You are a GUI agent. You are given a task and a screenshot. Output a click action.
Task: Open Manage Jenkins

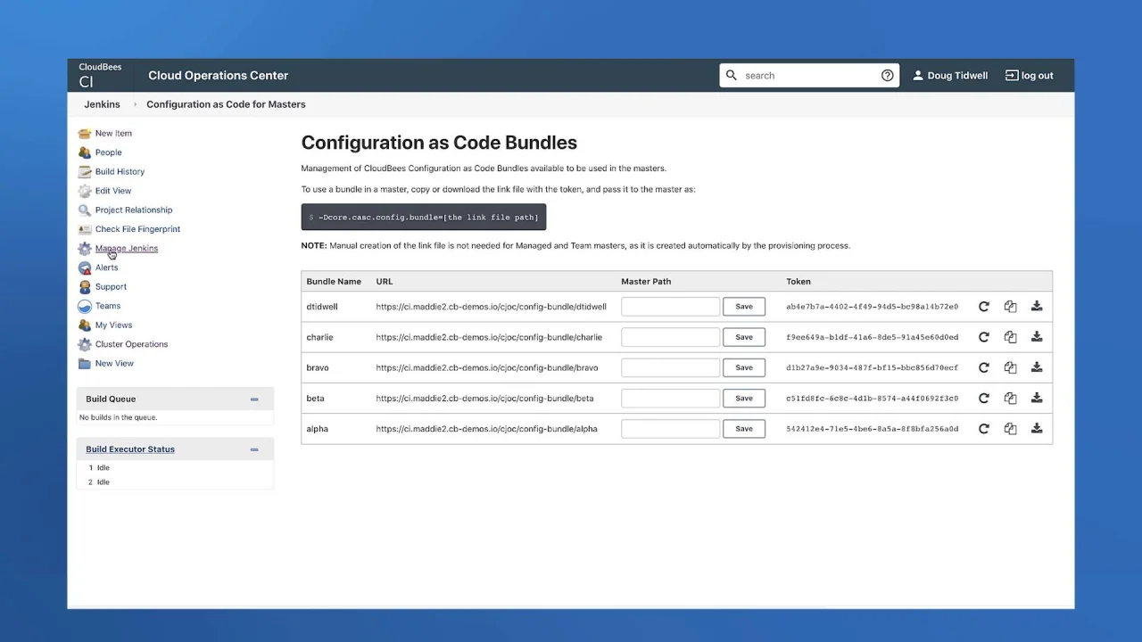pos(127,249)
